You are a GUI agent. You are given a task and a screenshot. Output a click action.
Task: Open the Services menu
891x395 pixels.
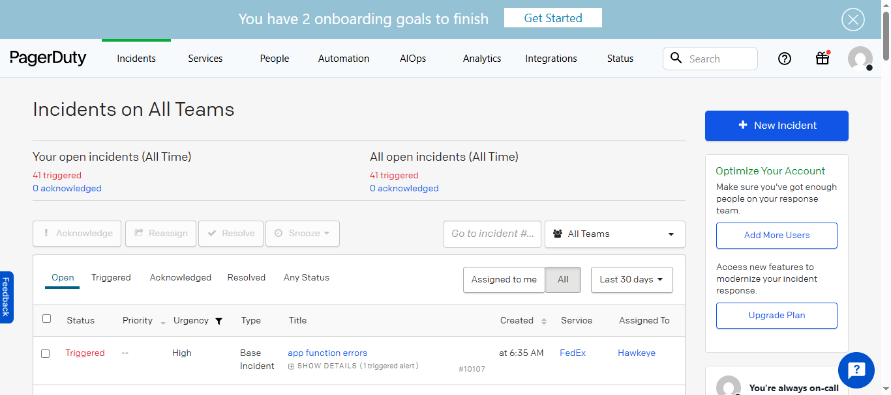(x=205, y=59)
